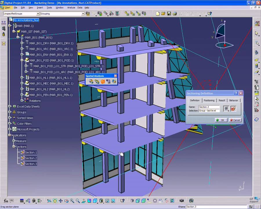Select the Fit All In view icon

55,201
